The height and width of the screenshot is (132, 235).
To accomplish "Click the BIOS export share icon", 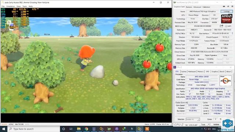I will coord(221,26).
